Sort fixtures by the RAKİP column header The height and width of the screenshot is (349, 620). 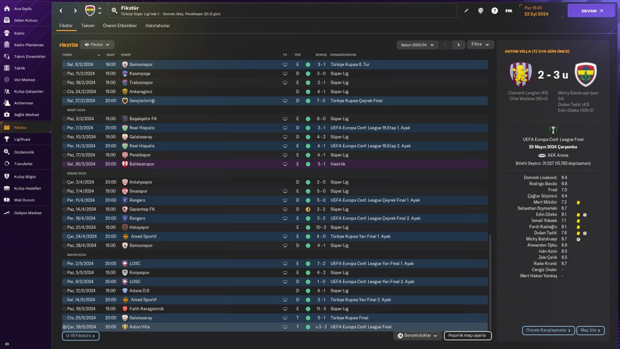(126, 55)
